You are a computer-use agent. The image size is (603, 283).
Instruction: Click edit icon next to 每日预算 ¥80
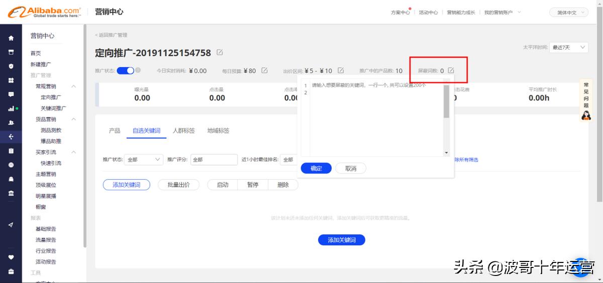coord(264,71)
